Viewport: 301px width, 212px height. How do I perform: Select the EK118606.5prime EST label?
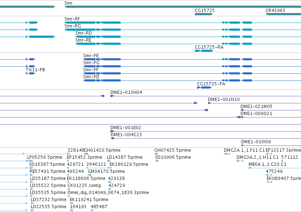86,179
